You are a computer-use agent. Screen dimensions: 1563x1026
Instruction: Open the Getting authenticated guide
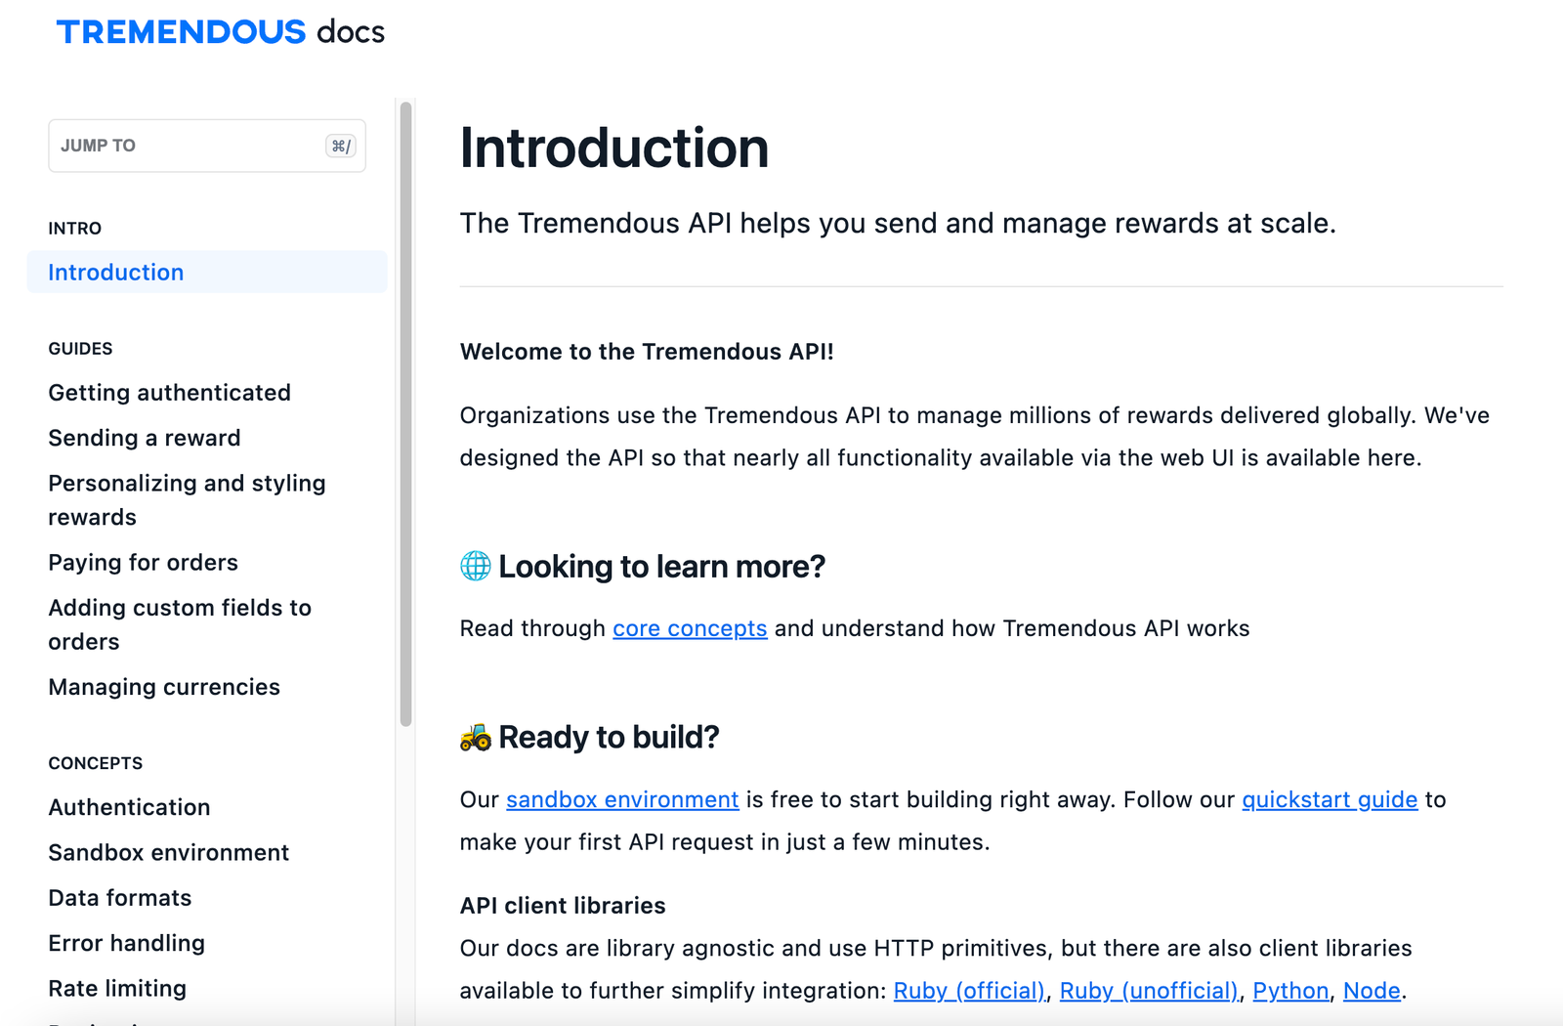170,393
